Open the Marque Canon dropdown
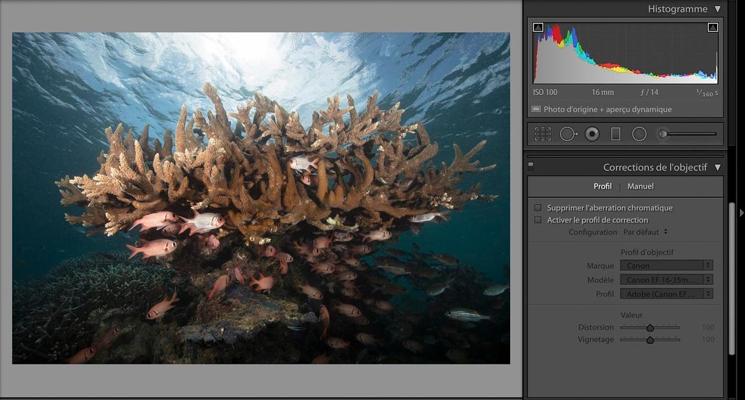Image resolution: width=745 pixels, height=400 pixels. pos(666,266)
